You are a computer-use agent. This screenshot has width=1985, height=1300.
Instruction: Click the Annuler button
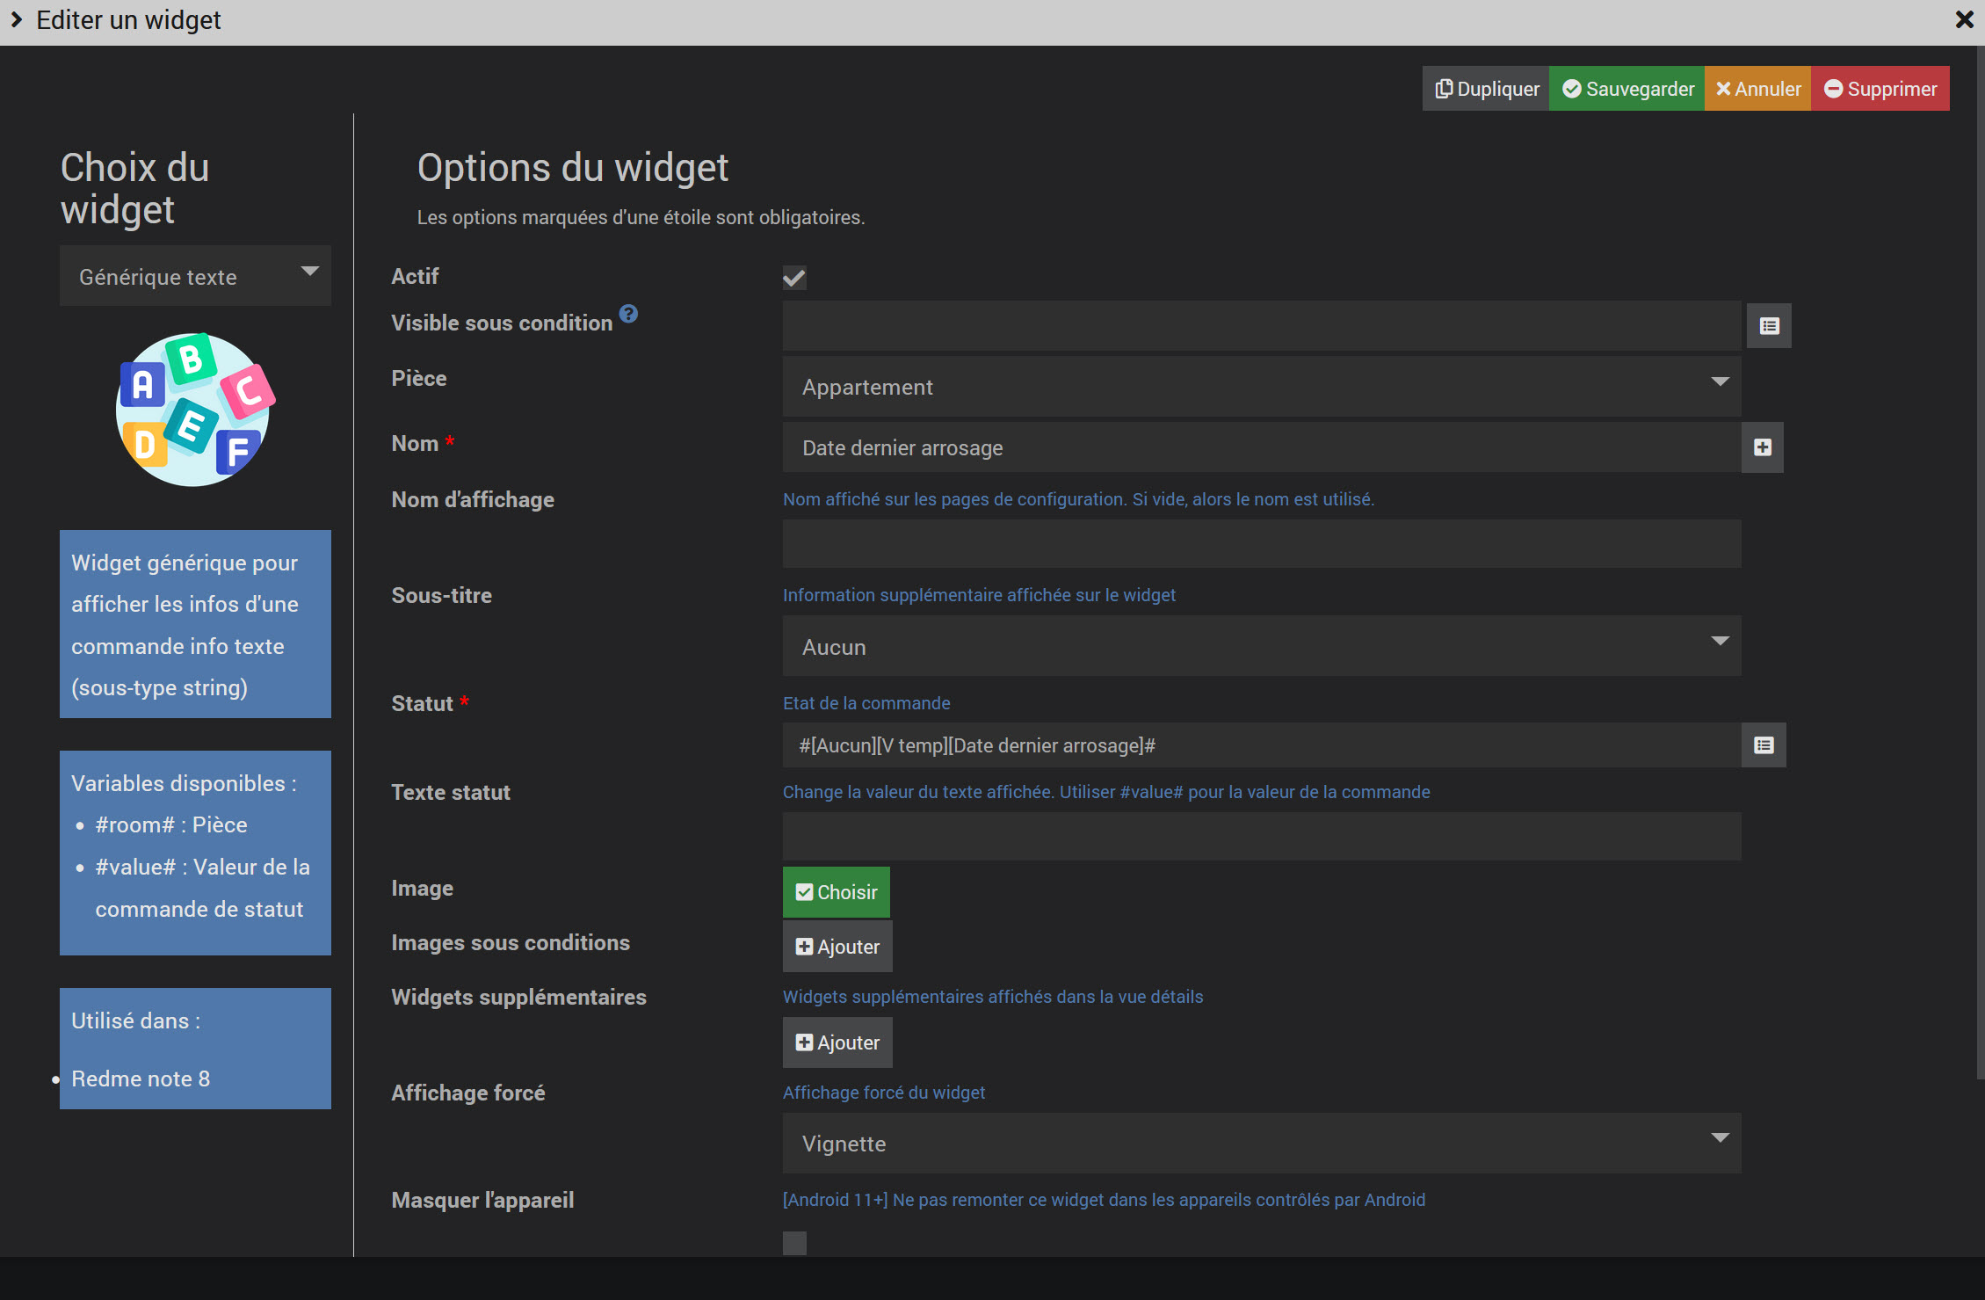[x=1757, y=89]
